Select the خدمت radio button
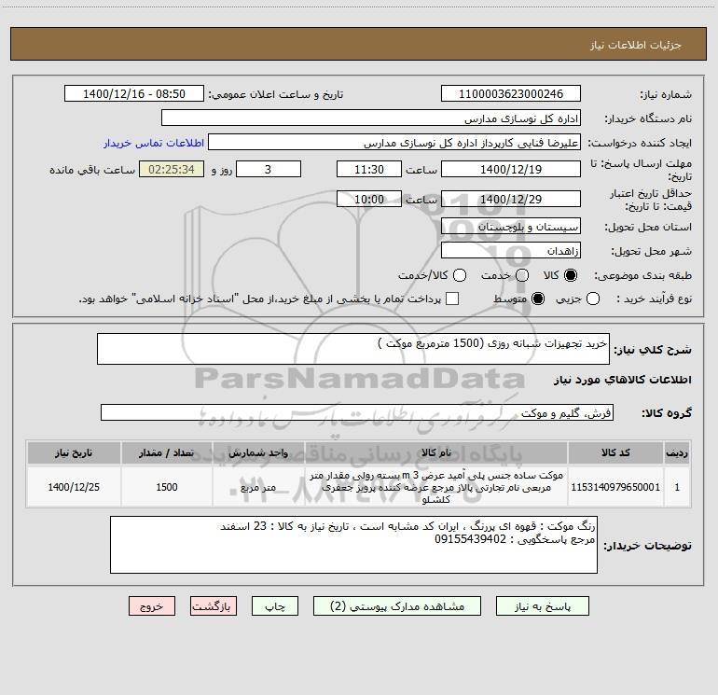 point(522,275)
